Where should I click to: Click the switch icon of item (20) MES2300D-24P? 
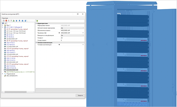pos(5,62)
